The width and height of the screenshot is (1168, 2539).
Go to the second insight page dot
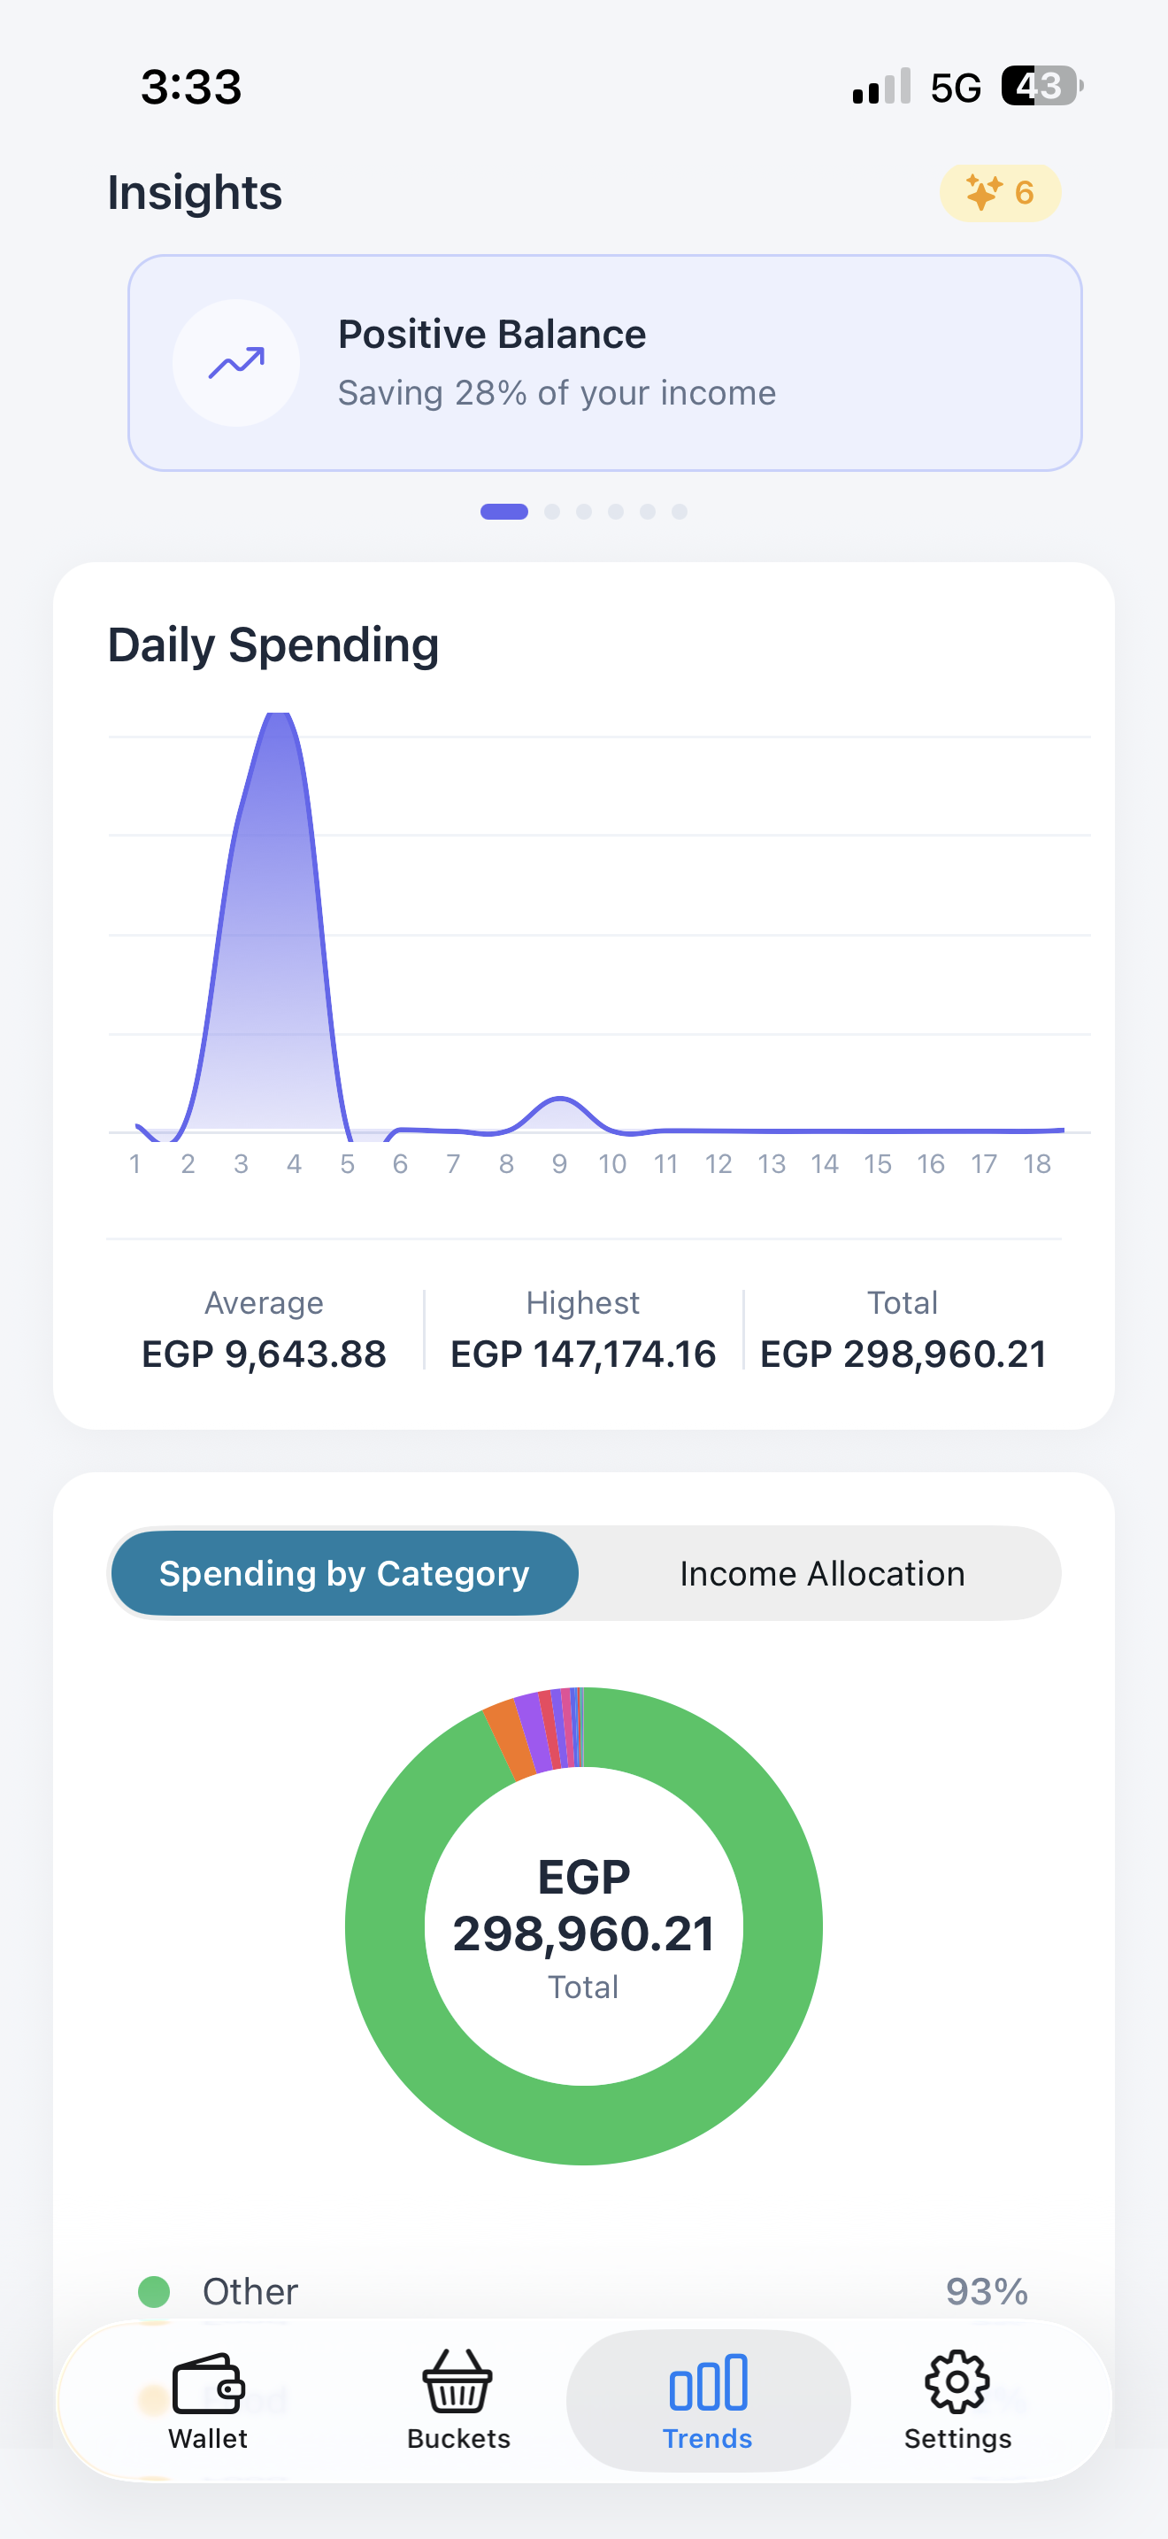[552, 512]
